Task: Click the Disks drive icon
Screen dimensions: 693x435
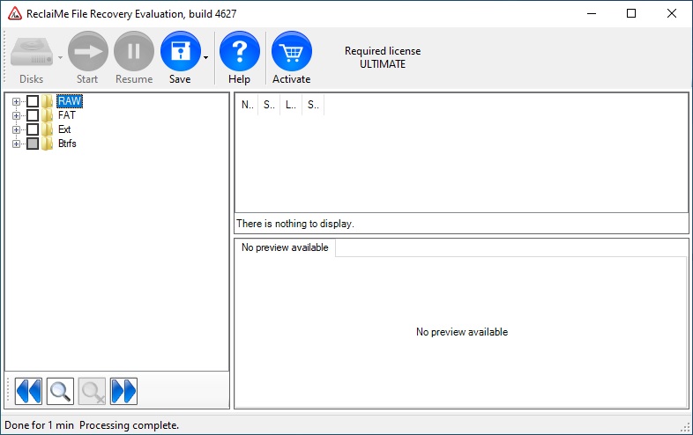Action: click(32, 52)
